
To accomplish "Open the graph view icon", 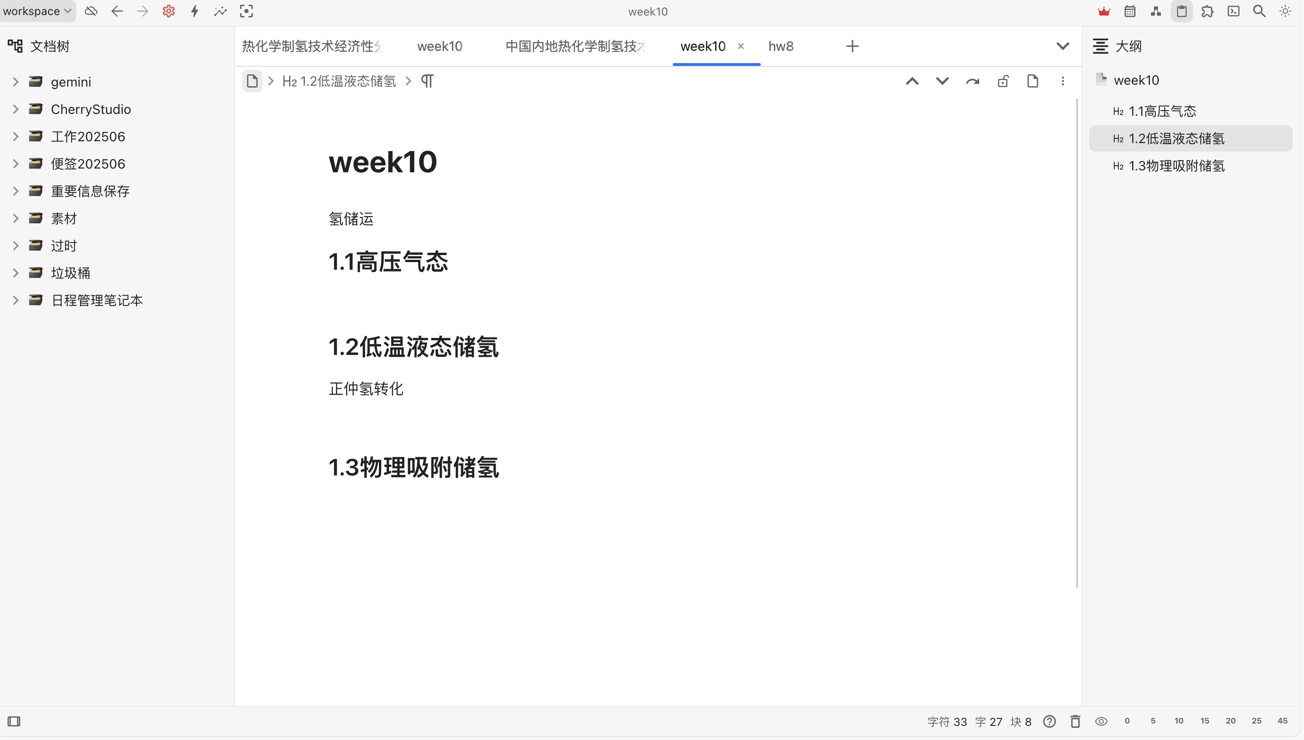I will [x=1156, y=11].
